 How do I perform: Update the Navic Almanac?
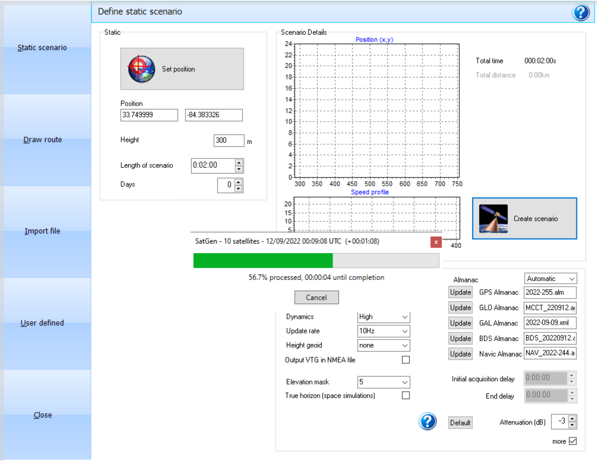(x=460, y=354)
